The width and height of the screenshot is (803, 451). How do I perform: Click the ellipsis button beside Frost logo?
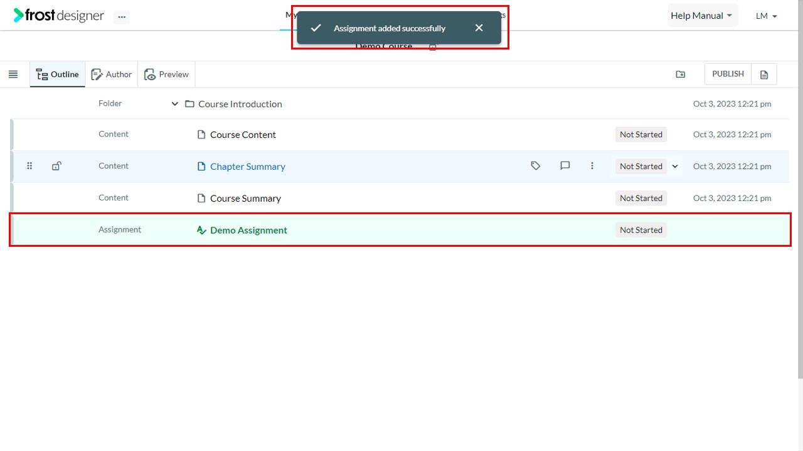pos(122,17)
